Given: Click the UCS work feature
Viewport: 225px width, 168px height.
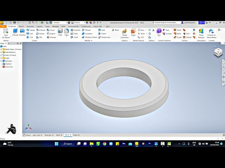Looking at the screenshot, I should [141, 37].
